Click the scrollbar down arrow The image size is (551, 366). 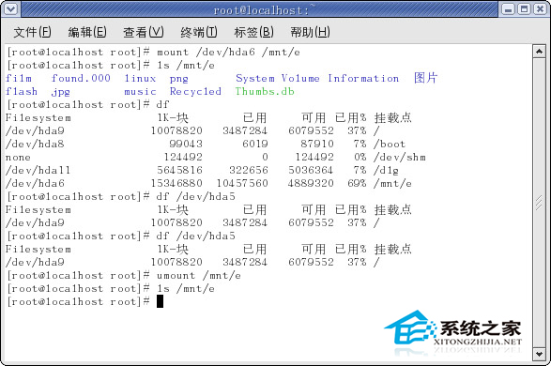[x=539, y=354]
